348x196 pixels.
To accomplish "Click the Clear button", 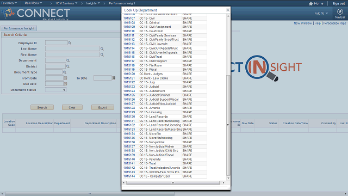I will tap(72, 108).
